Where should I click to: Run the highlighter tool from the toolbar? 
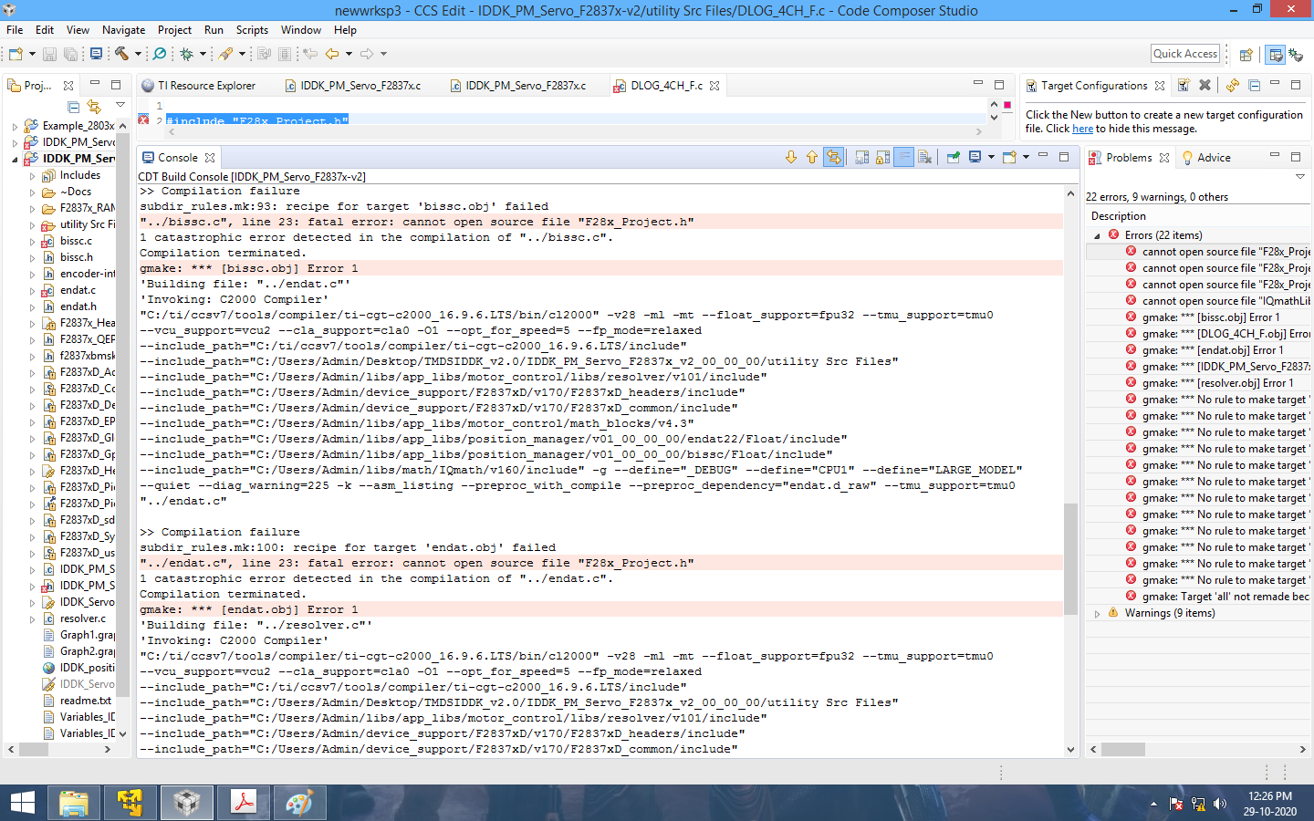[224, 54]
